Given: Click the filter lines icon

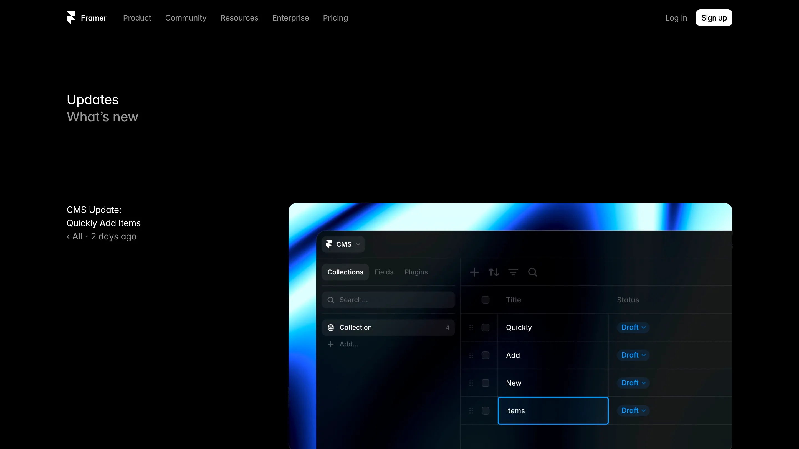Looking at the screenshot, I should [513, 272].
